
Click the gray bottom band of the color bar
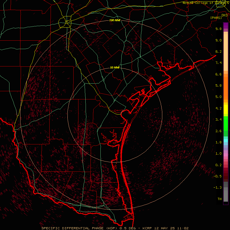tap(226, 195)
